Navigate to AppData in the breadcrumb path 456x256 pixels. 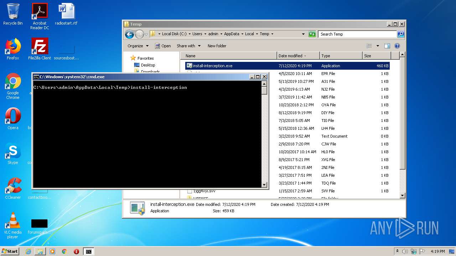point(232,34)
